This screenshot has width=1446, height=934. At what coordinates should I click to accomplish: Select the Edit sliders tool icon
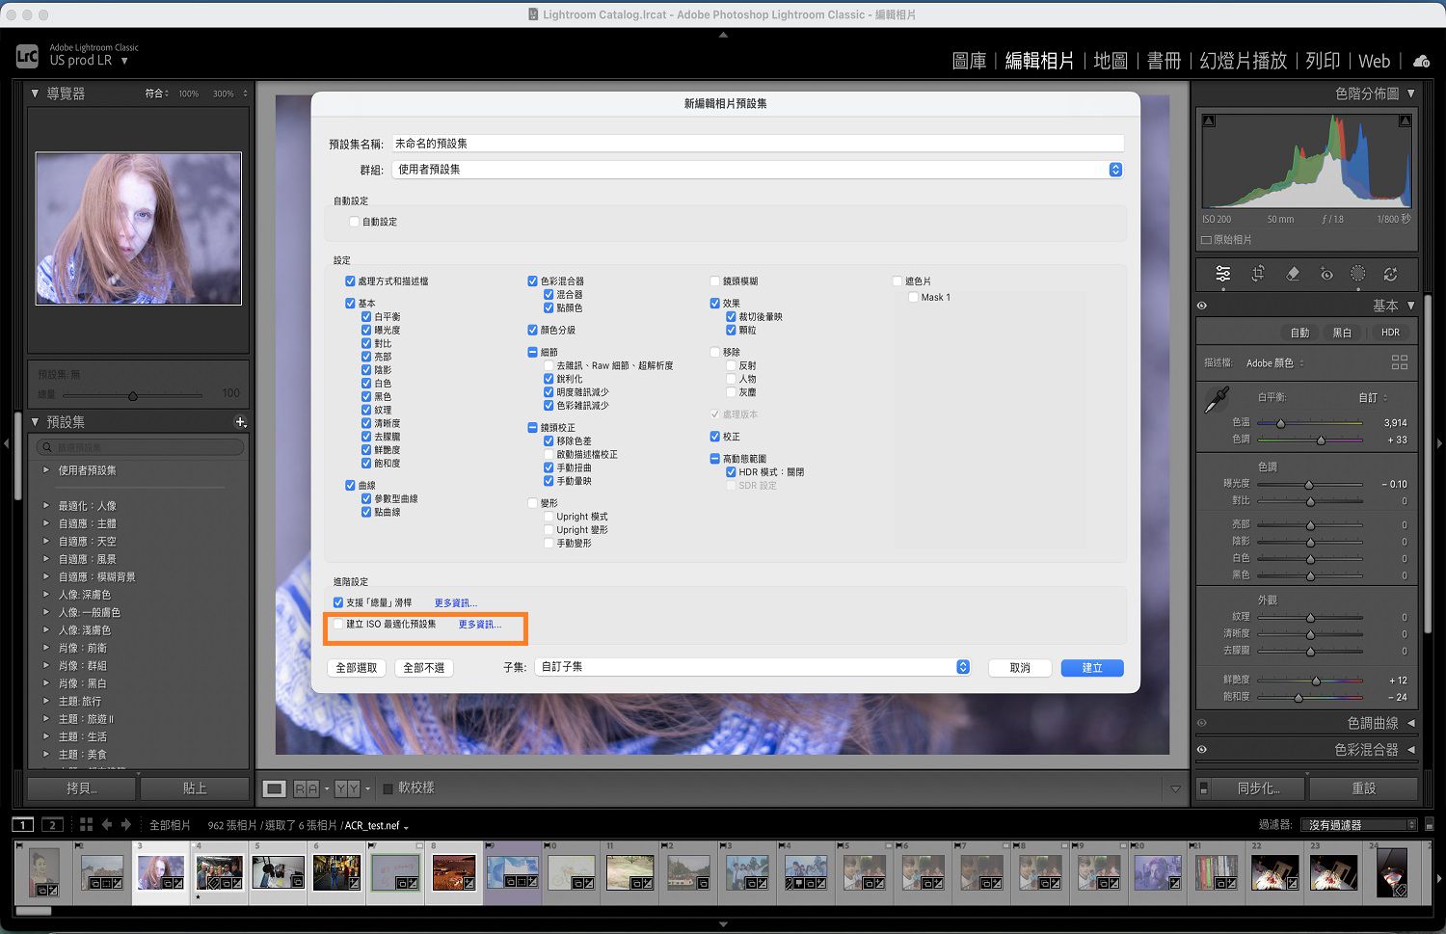(x=1222, y=274)
